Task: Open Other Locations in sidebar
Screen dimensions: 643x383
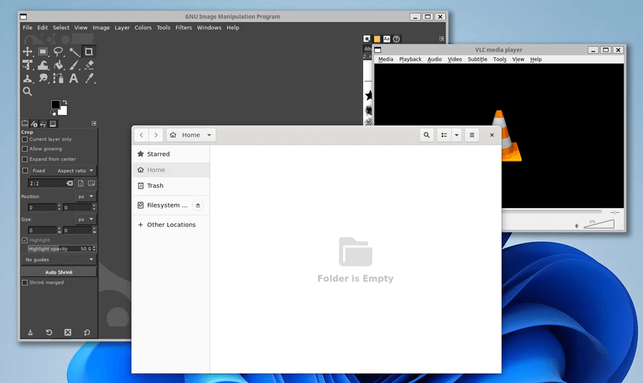Action: tap(171, 224)
